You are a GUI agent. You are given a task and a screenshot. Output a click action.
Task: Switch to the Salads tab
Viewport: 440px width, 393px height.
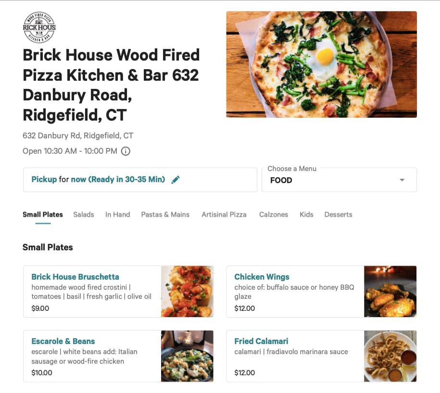84,215
